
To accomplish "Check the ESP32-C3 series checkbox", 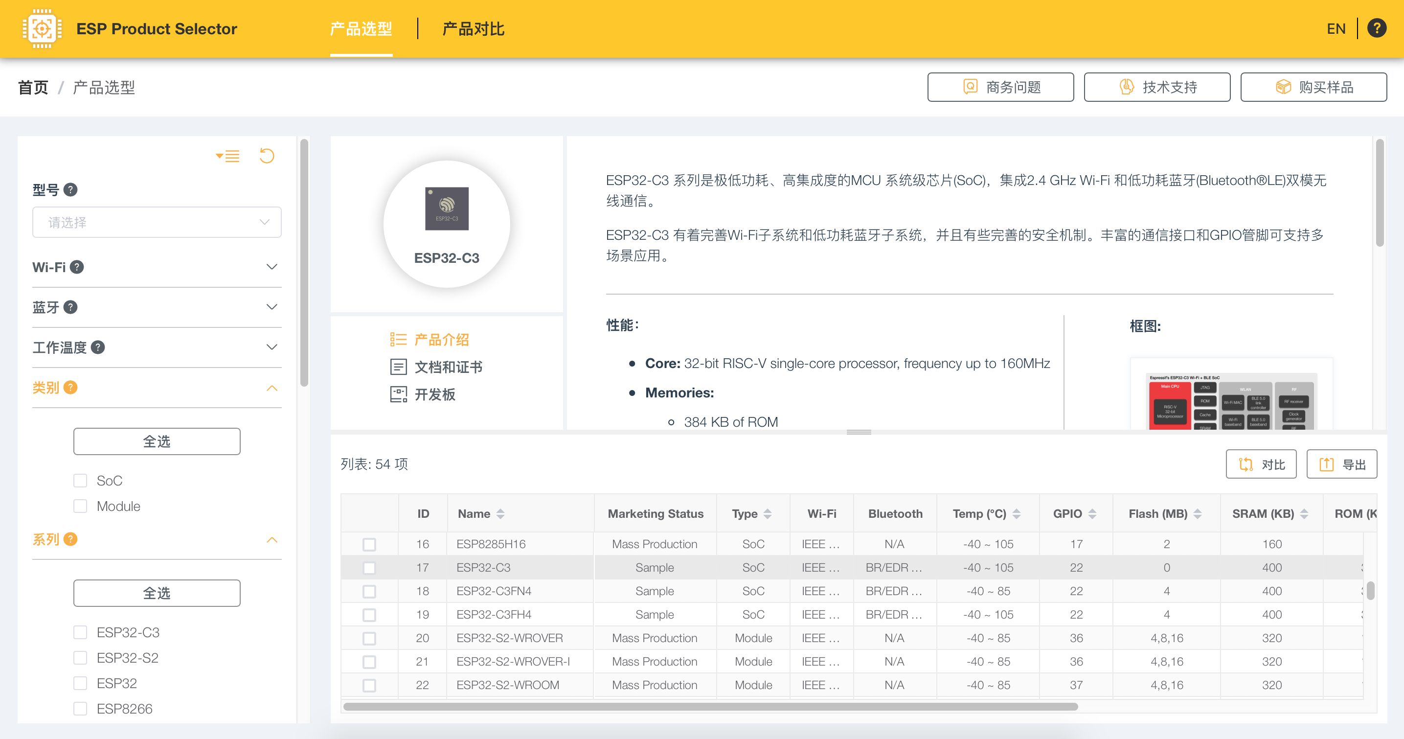I will click(x=80, y=632).
